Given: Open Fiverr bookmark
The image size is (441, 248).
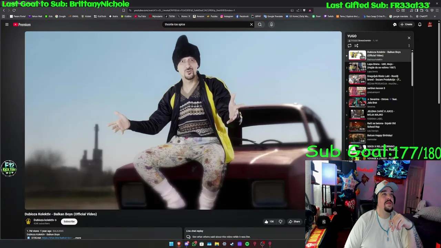Looking at the screenshot, I should (317, 16).
